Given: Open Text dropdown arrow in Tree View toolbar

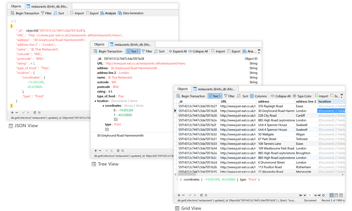Looking at the screenshot, I should 139,51.
